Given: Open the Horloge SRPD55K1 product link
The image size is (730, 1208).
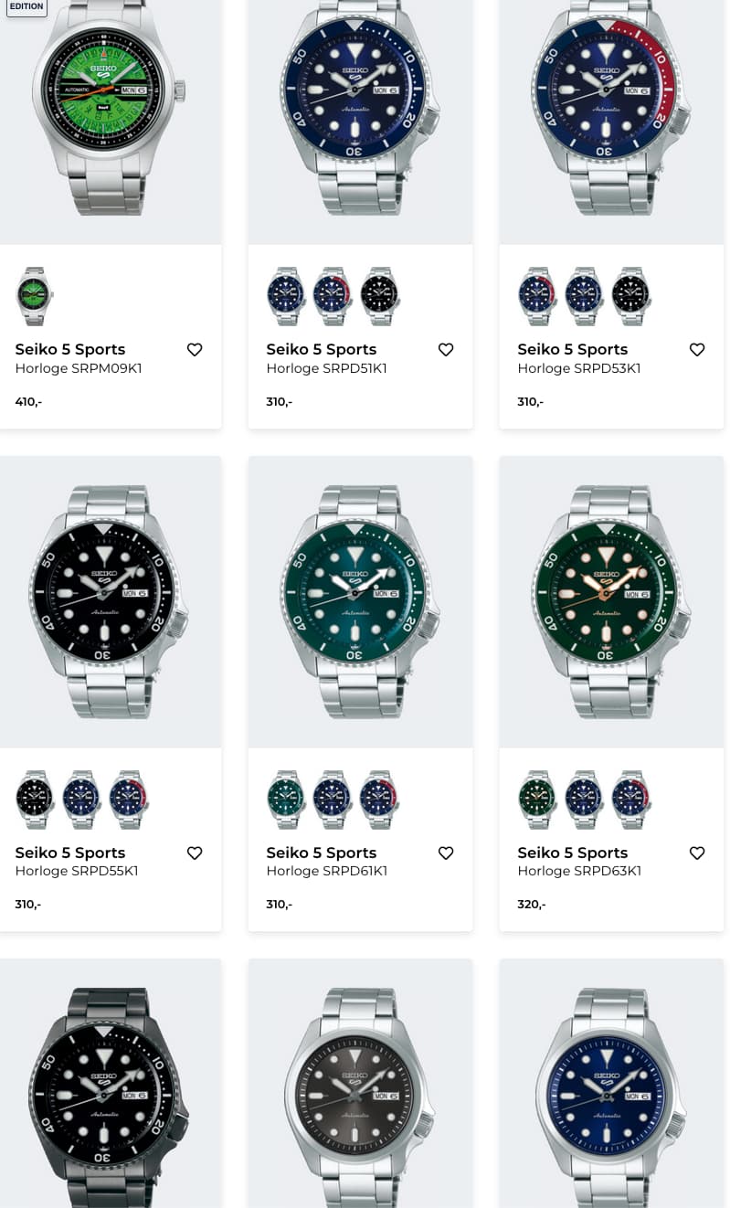Looking at the screenshot, I should [x=76, y=872].
